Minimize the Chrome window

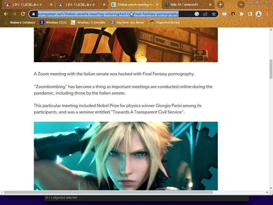coord(251,2)
